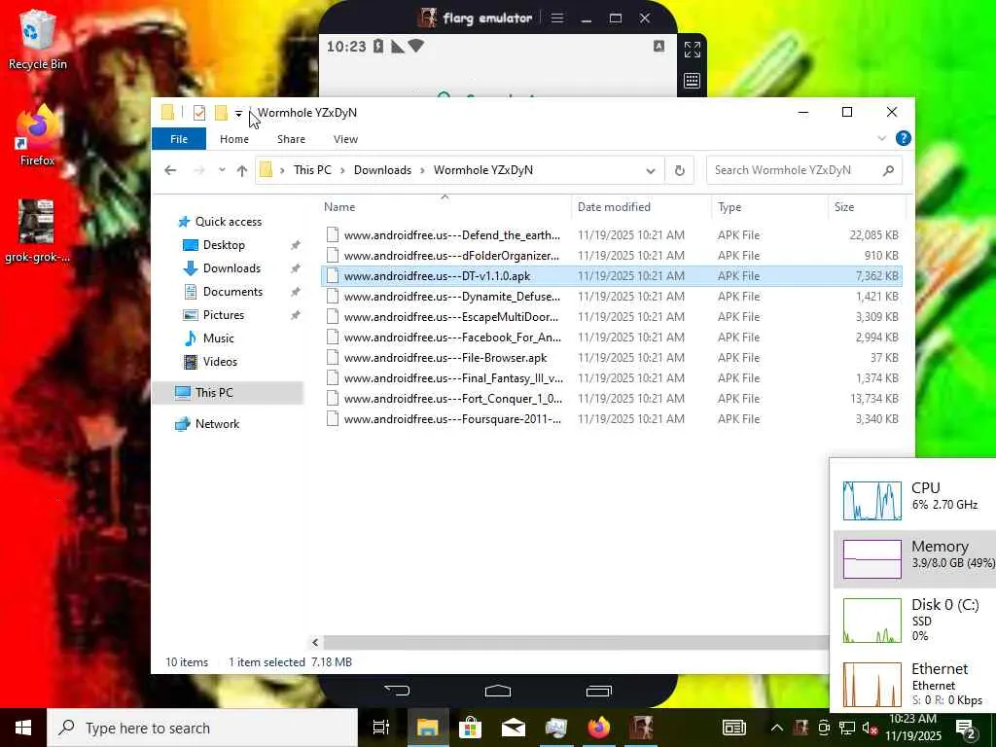Open the address bar history dropdown
Image resolution: width=996 pixels, height=747 pixels.
[651, 170]
